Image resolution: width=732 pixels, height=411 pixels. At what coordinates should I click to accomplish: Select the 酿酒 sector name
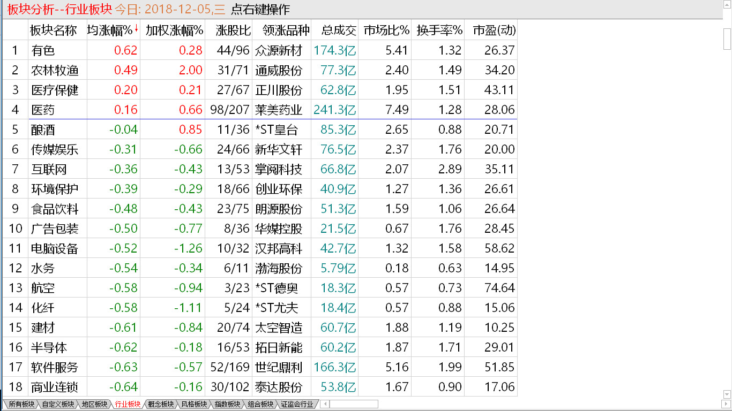click(x=43, y=130)
